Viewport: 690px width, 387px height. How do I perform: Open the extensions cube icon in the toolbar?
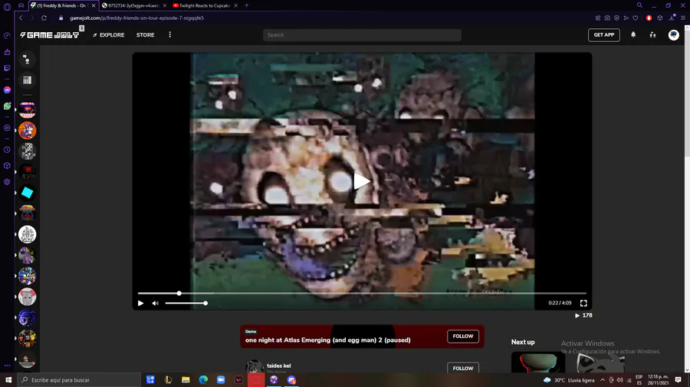pos(659,18)
